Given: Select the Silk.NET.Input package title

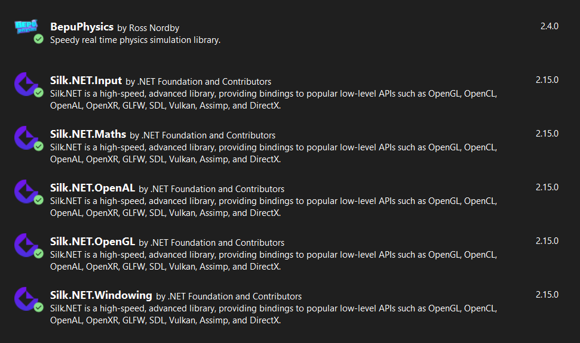Looking at the screenshot, I should 86,81.
